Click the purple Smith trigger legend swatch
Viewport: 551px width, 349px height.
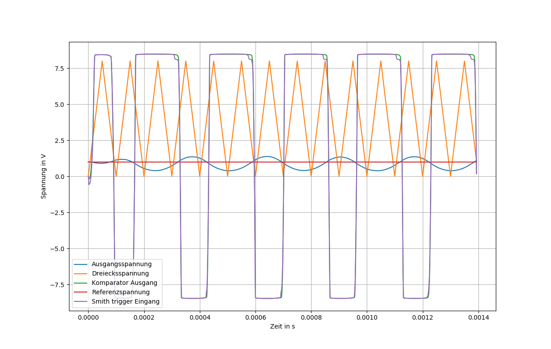(x=82, y=301)
